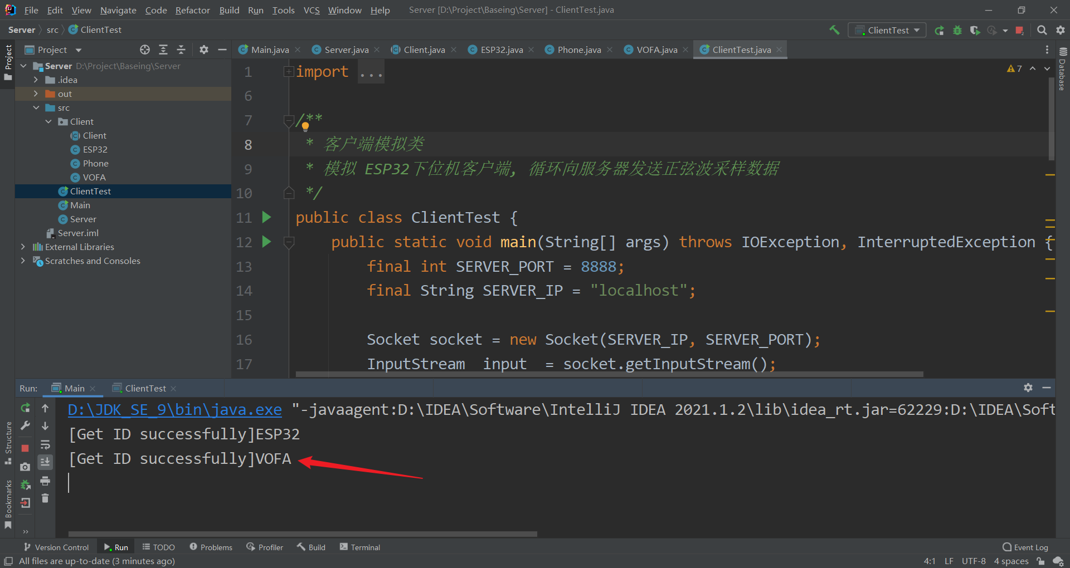The width and height of the screenshot is (1070, 568).
Task: Select opened file in Project view crosshair icon
Action: tap(145, 50)
